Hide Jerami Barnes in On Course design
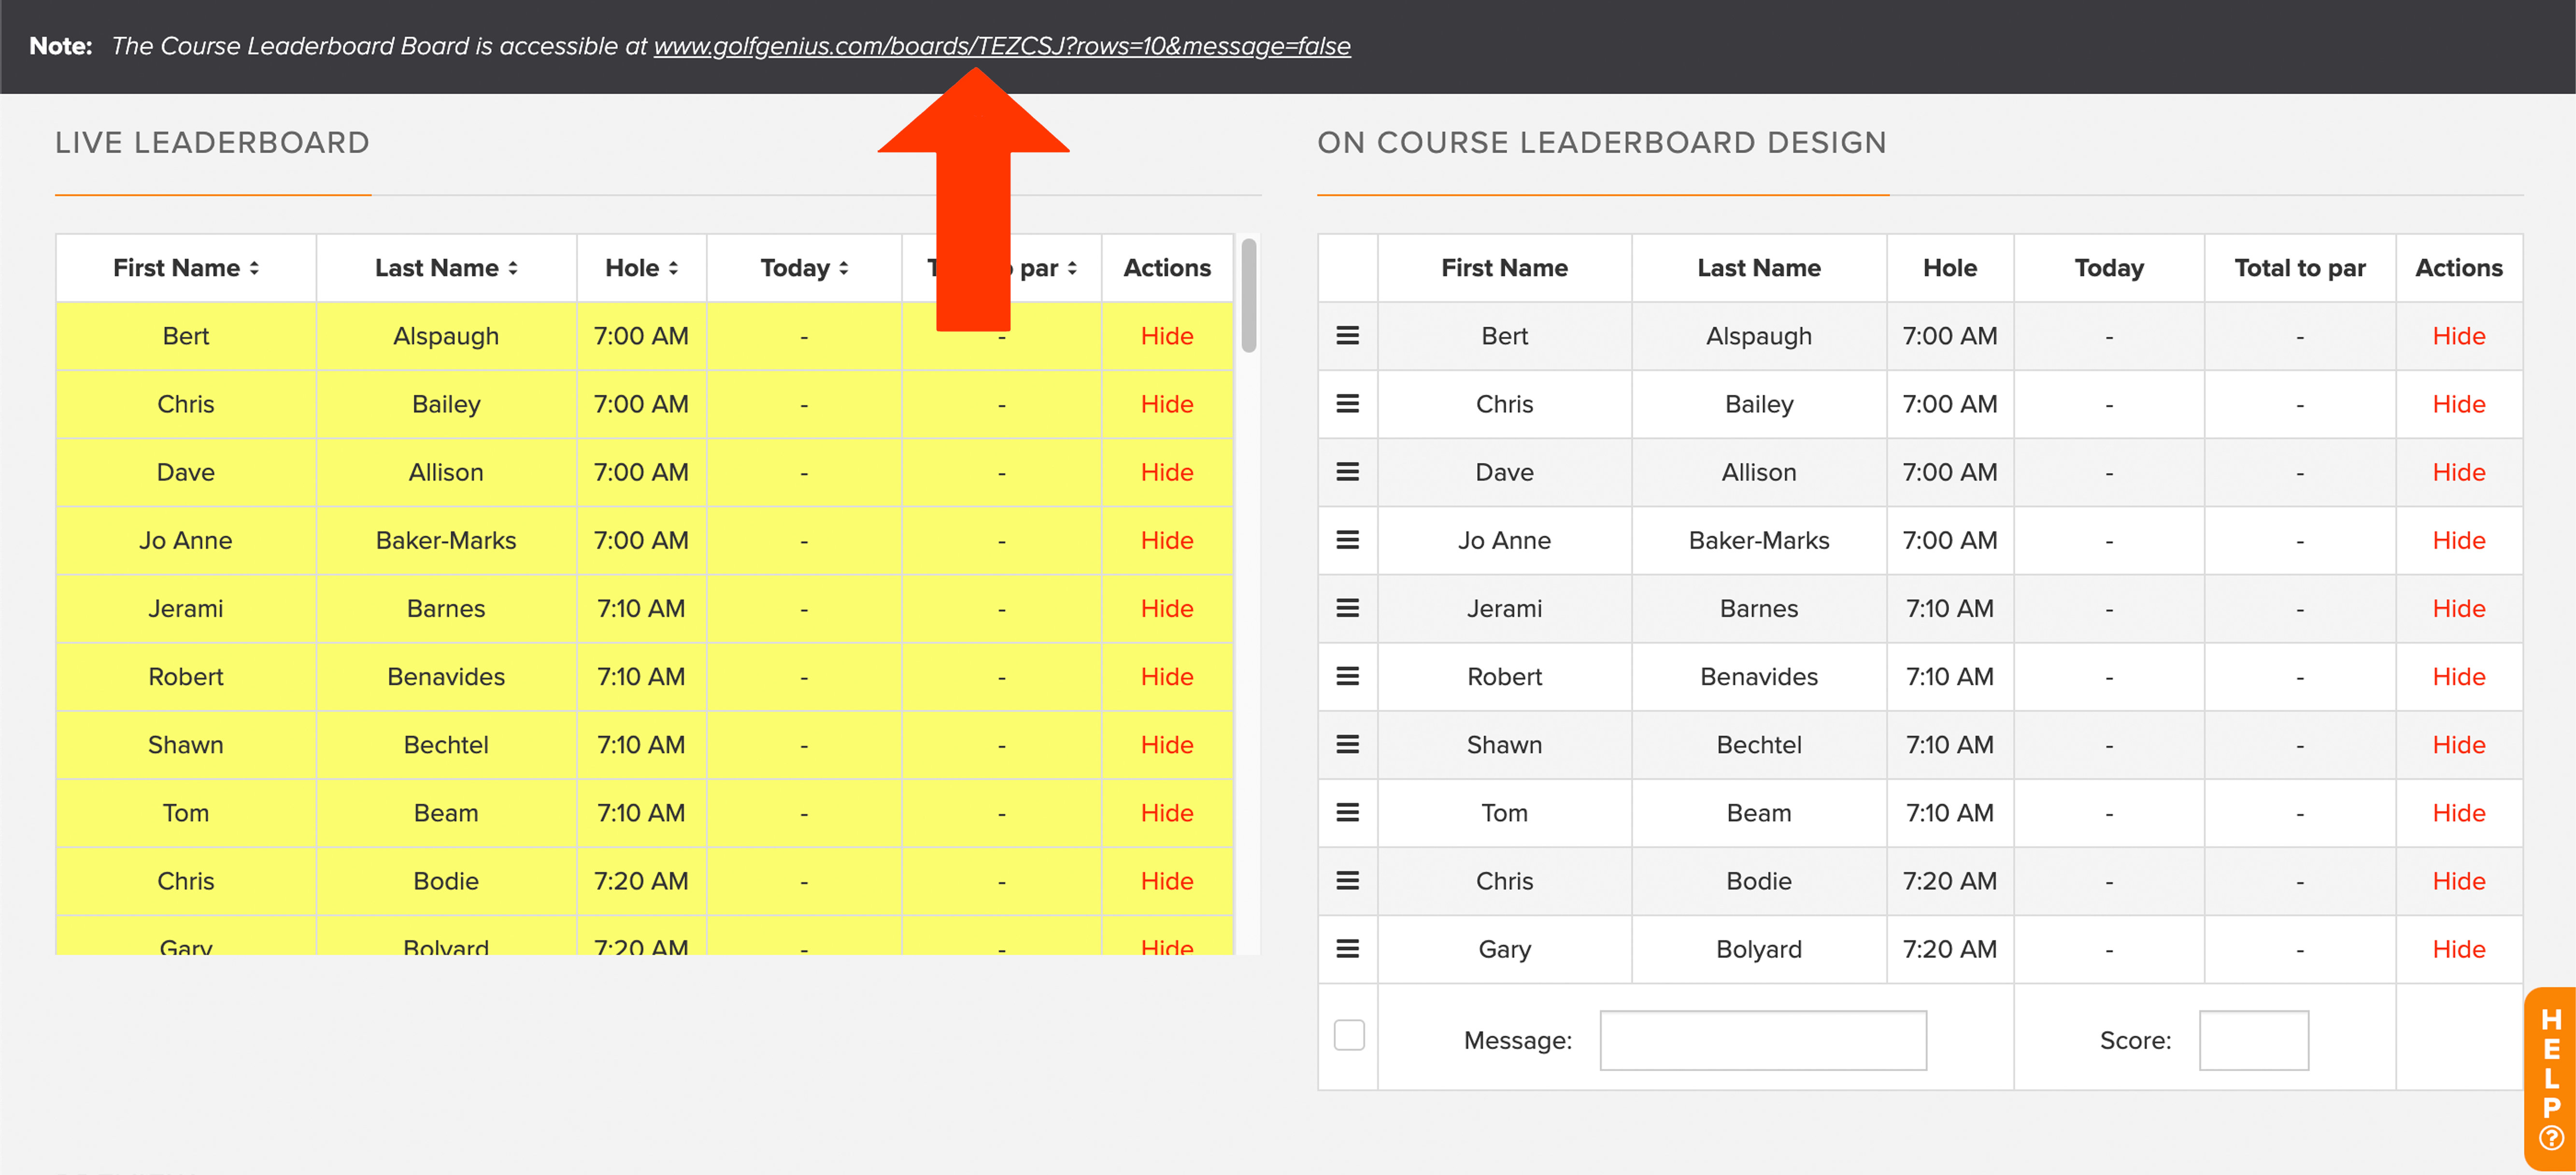This screenshot has height=1175, width=2576. (x=2459, y=608)
